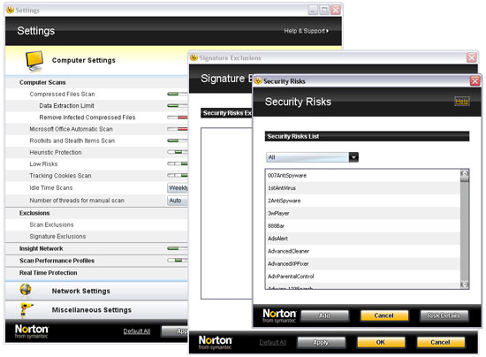Adjust Tracking Cookies Scan slider
This screenshot has height=357, width=486.
[178, 175]
